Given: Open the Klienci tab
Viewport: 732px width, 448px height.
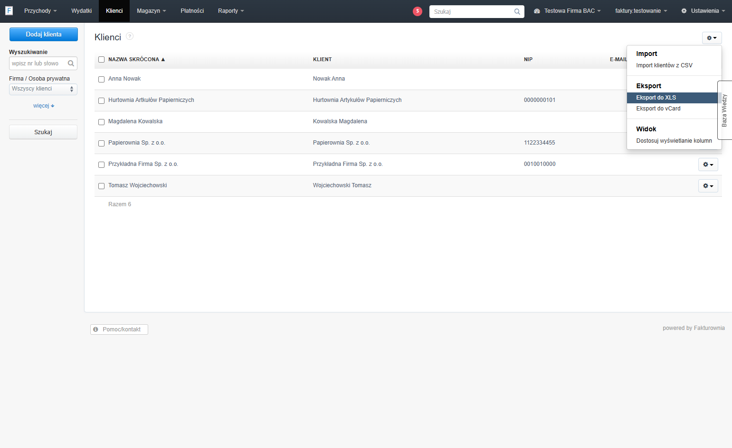Looking at the screenshot, I should point(114,11).
